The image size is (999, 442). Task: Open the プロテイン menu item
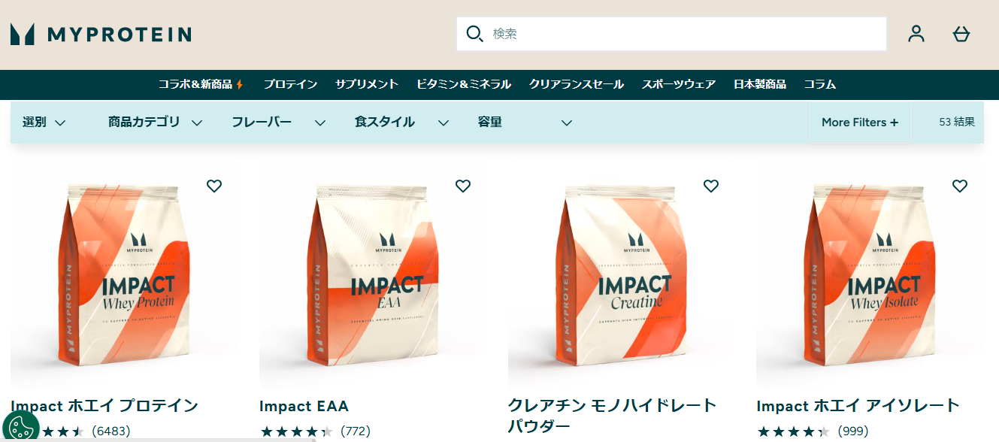coord(290,84)
